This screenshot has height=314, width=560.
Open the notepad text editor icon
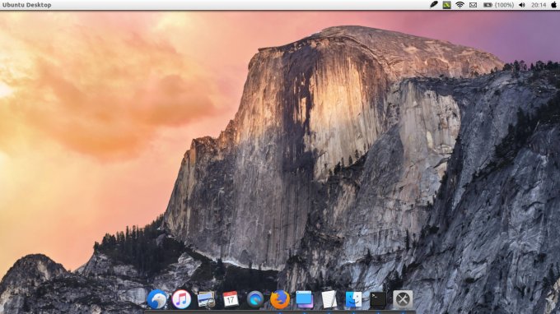329,299
